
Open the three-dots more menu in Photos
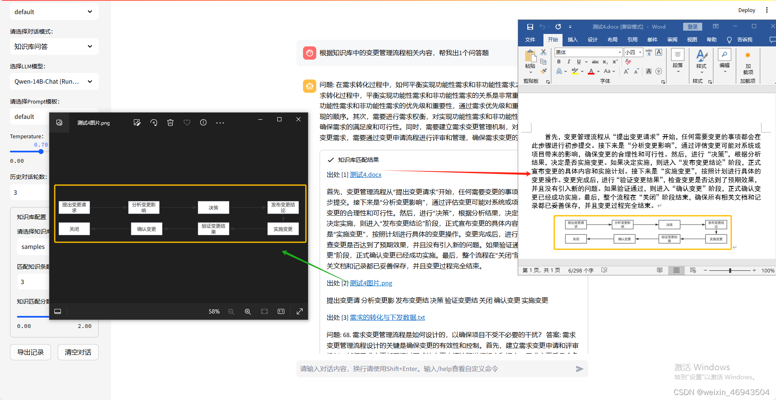[x=220, y=123]
